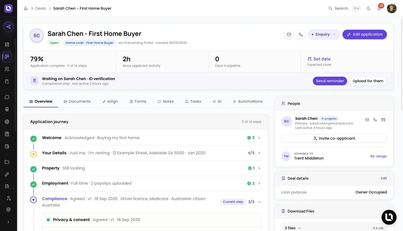Open the calculator icon in sidebar
The image size is (403, 231).
(x=7, y=134)
